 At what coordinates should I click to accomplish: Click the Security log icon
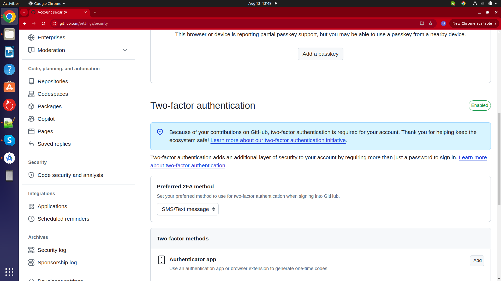click(x=31, y=250)
